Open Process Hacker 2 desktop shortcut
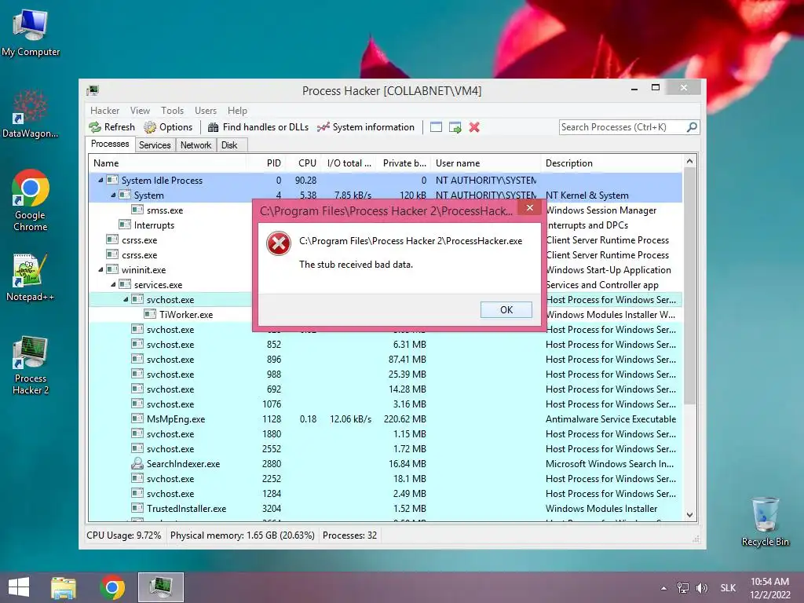 (31, 365)
